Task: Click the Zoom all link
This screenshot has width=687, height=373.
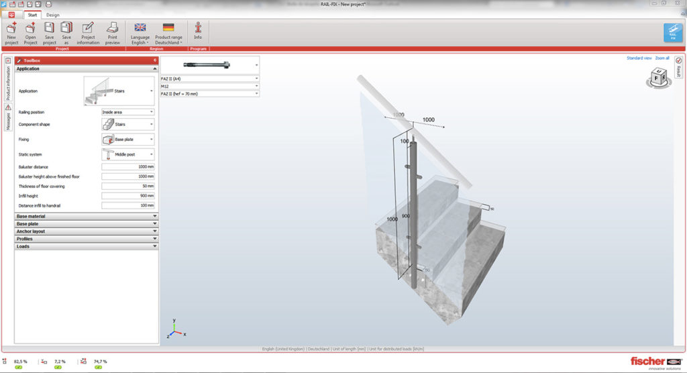Action: [662, 58]
